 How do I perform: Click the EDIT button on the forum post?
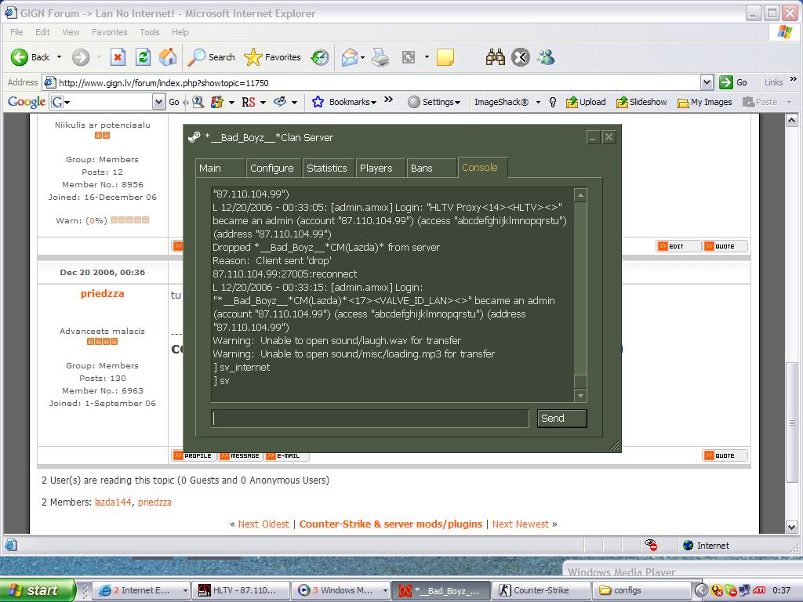point(678,246)
